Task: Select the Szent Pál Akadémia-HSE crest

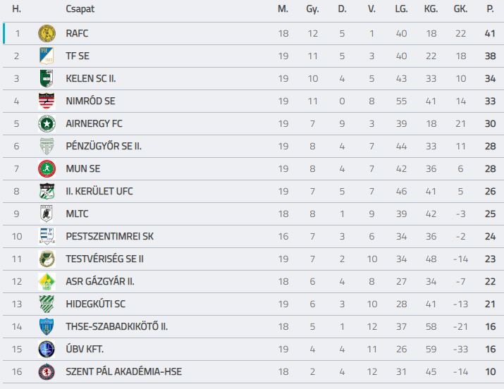Action: point(47,371)
